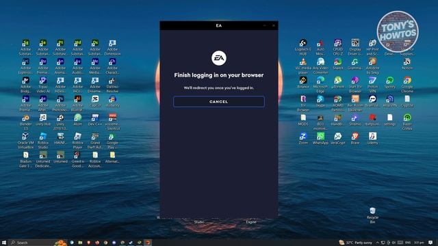Select the Adobe After Effects desktop icon
The width and height of the screenshot is (438, 246).
point(43,103)
